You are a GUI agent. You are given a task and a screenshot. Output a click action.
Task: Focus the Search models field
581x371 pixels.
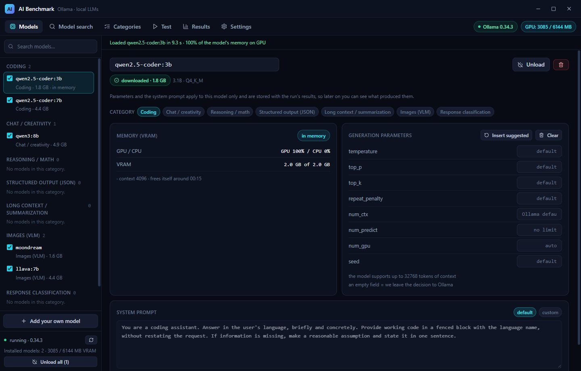point(51,46)
